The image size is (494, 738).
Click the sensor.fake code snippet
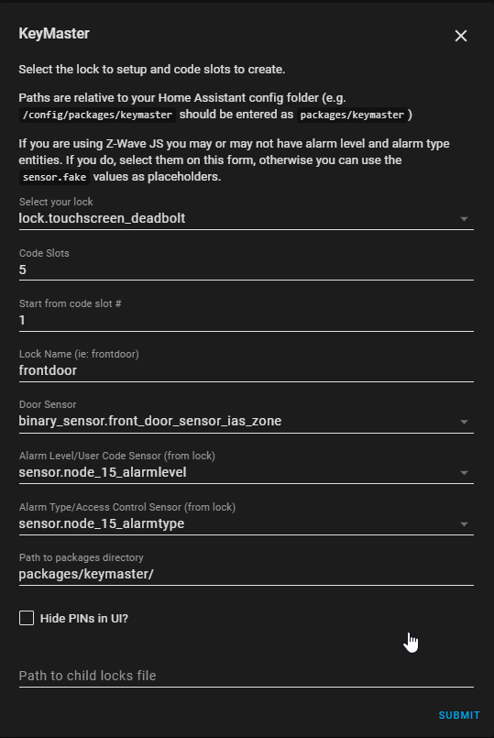click(55, 177)
